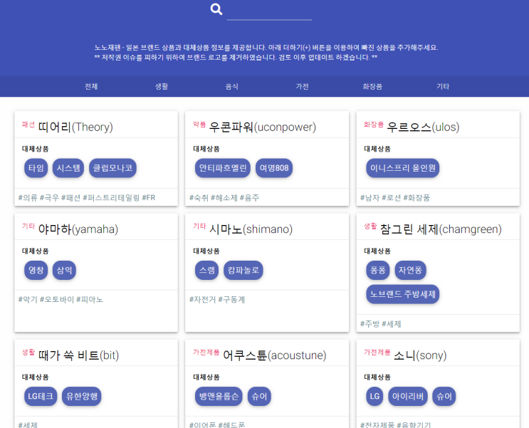Open the 뱅앤올룹슨 chip

(x=219, y=396)
